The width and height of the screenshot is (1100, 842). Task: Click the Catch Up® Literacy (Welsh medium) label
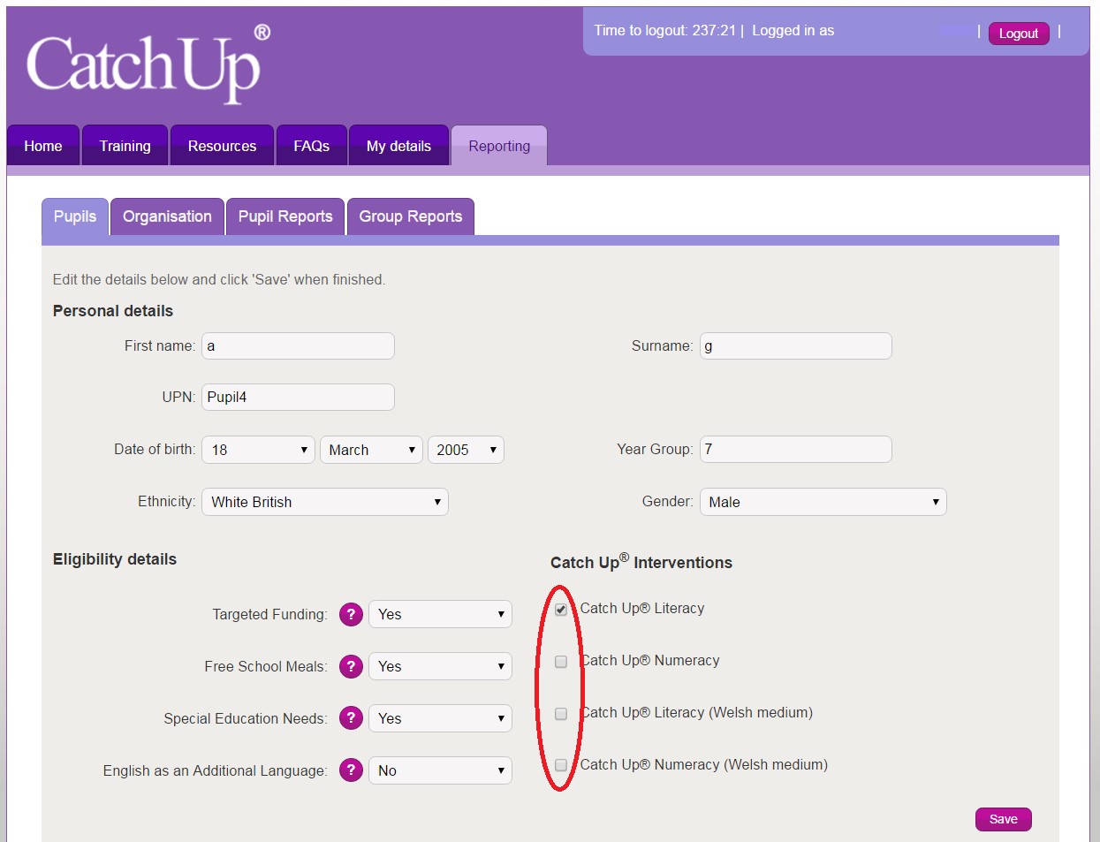pos(696,712)
